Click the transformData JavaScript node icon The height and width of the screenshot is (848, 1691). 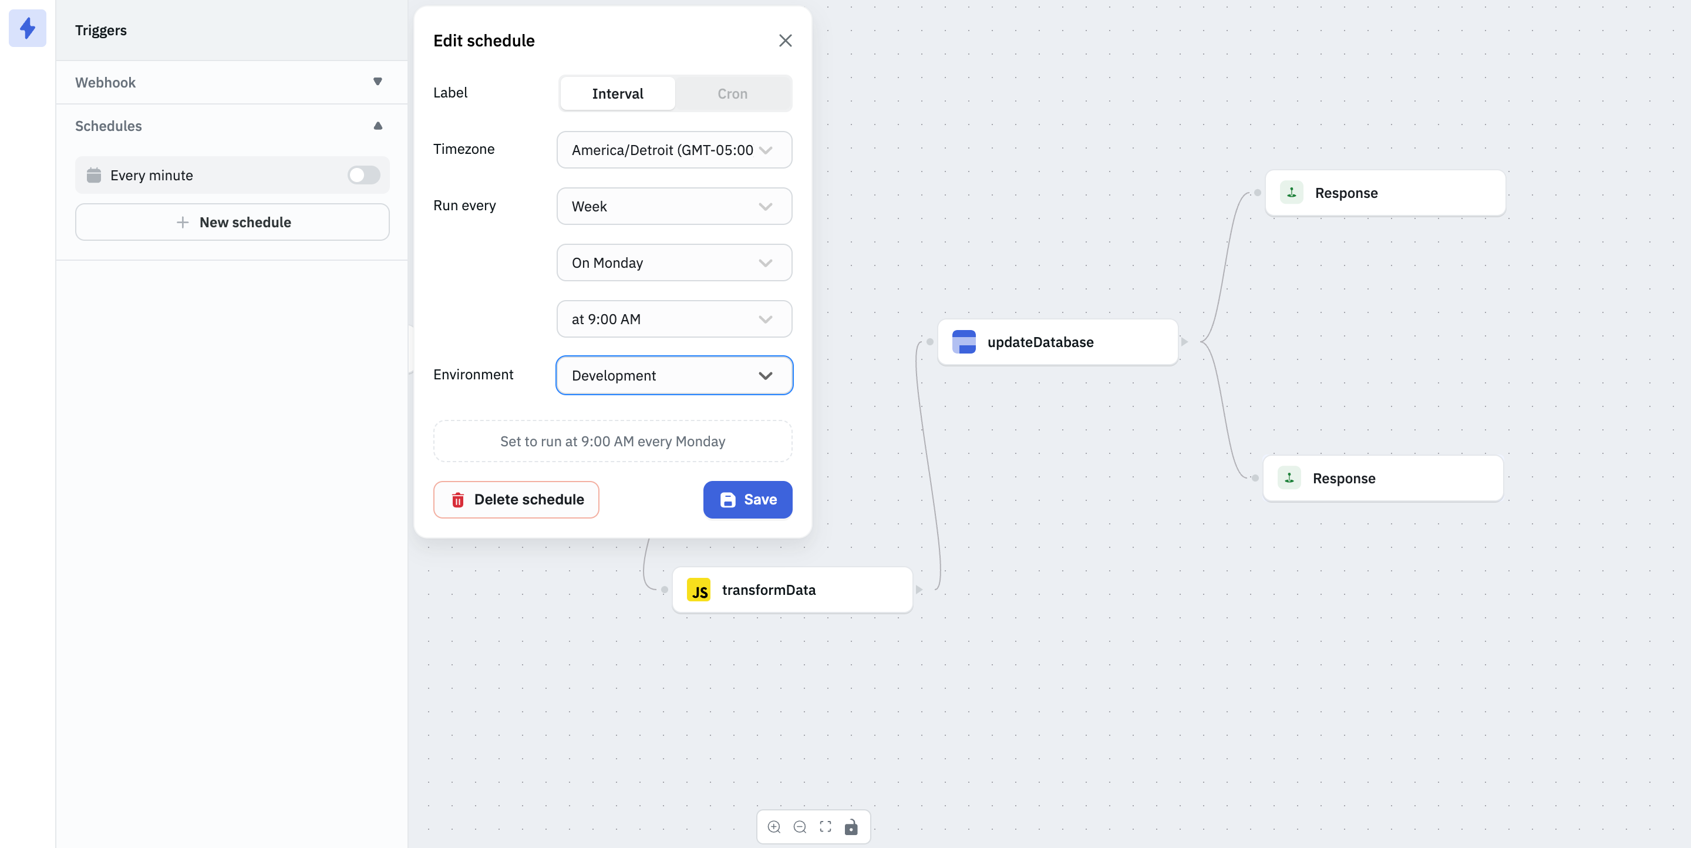(x=700, y=590)
